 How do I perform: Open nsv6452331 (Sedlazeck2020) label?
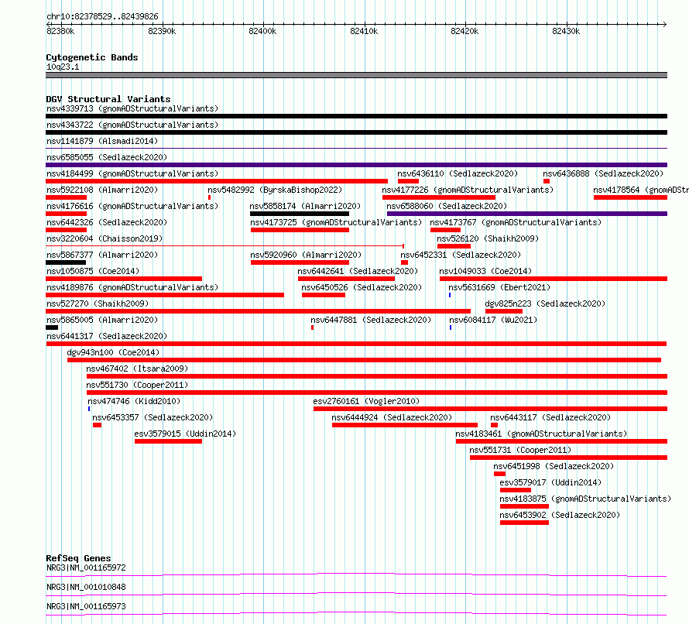pos(461,255)
